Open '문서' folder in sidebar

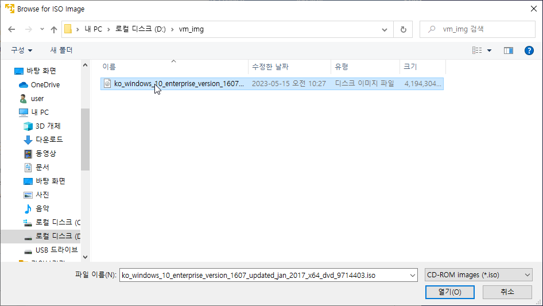click(42, 168)
